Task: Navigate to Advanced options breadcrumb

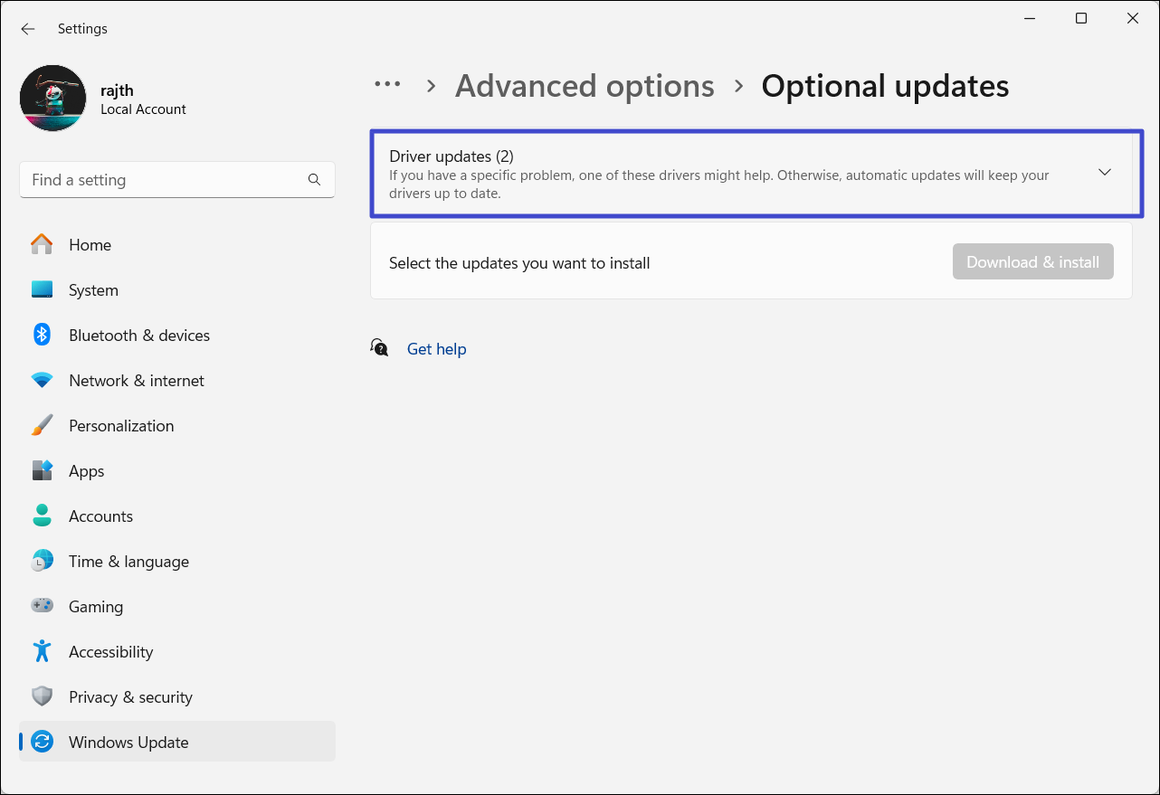Action: [585, 86]
